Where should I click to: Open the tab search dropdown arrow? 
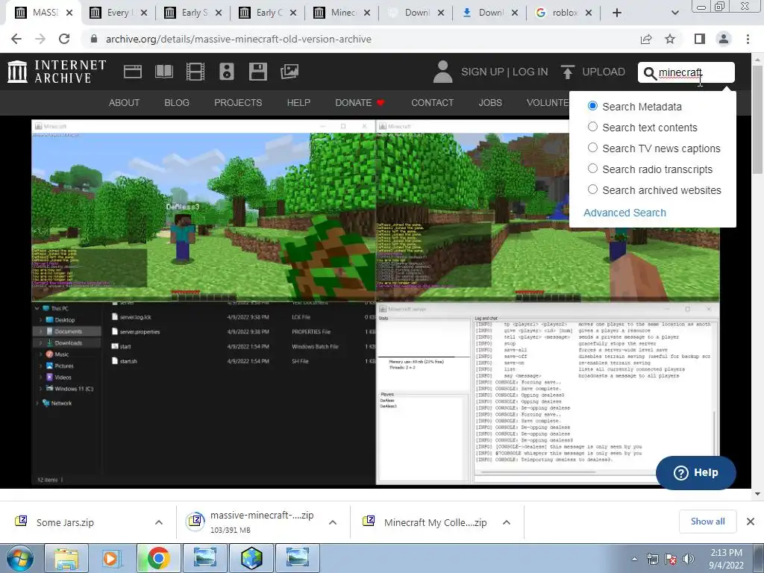(674, 13)
